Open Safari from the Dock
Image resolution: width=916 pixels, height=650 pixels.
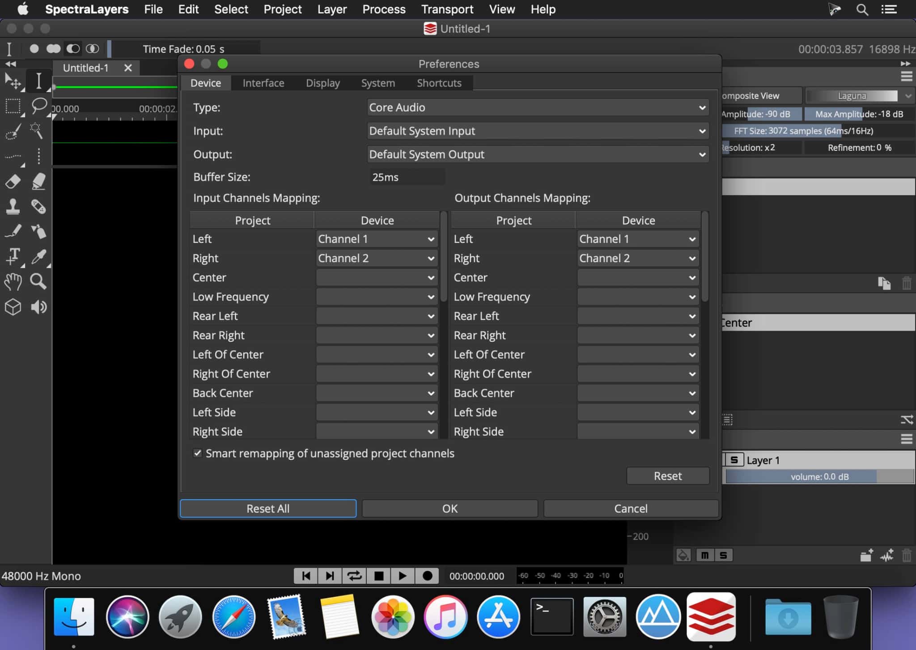point(233,617)
